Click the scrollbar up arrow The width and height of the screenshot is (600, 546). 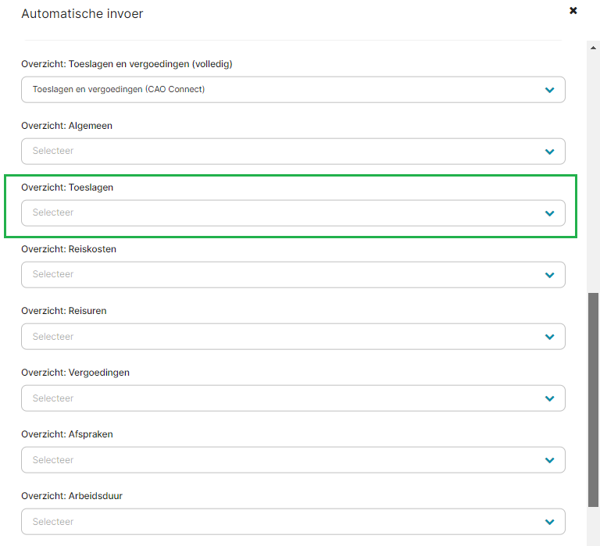coord(593,48)
